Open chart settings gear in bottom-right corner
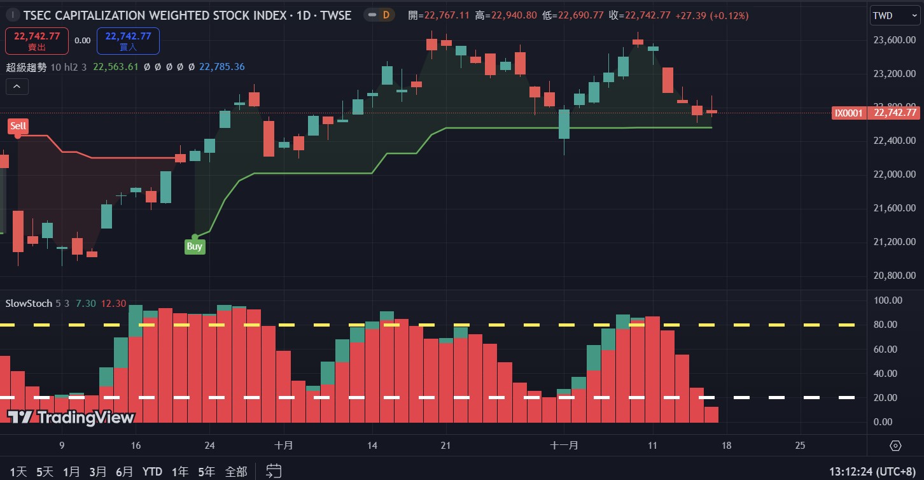Screen dimensions: 924x480 click(896, 446)
